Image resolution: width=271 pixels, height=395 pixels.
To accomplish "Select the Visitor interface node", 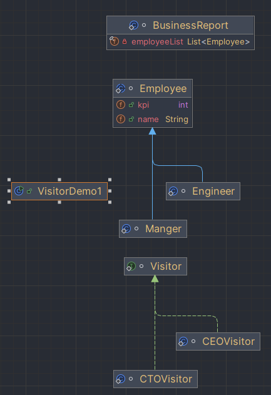I will pos(155,266).
